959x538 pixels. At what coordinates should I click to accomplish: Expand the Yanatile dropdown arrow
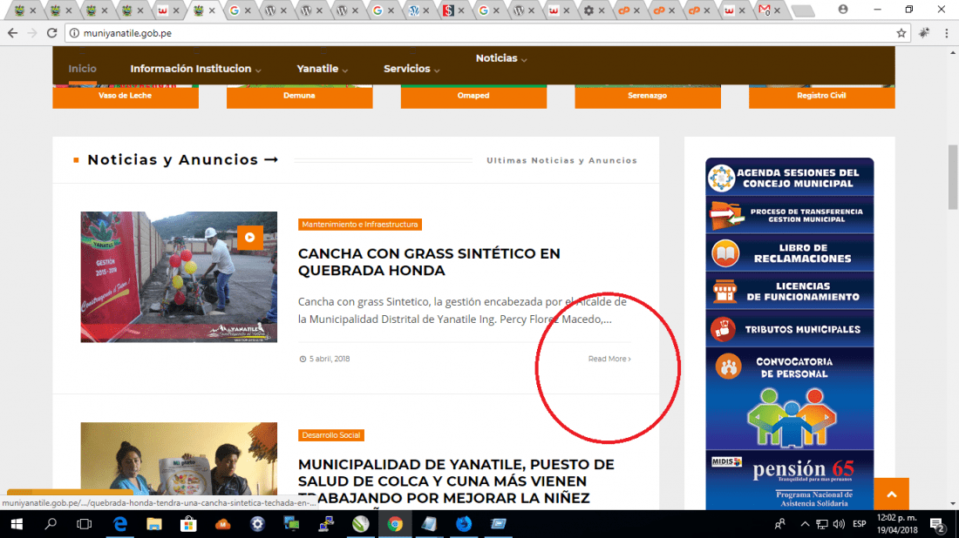pos(345,71)
